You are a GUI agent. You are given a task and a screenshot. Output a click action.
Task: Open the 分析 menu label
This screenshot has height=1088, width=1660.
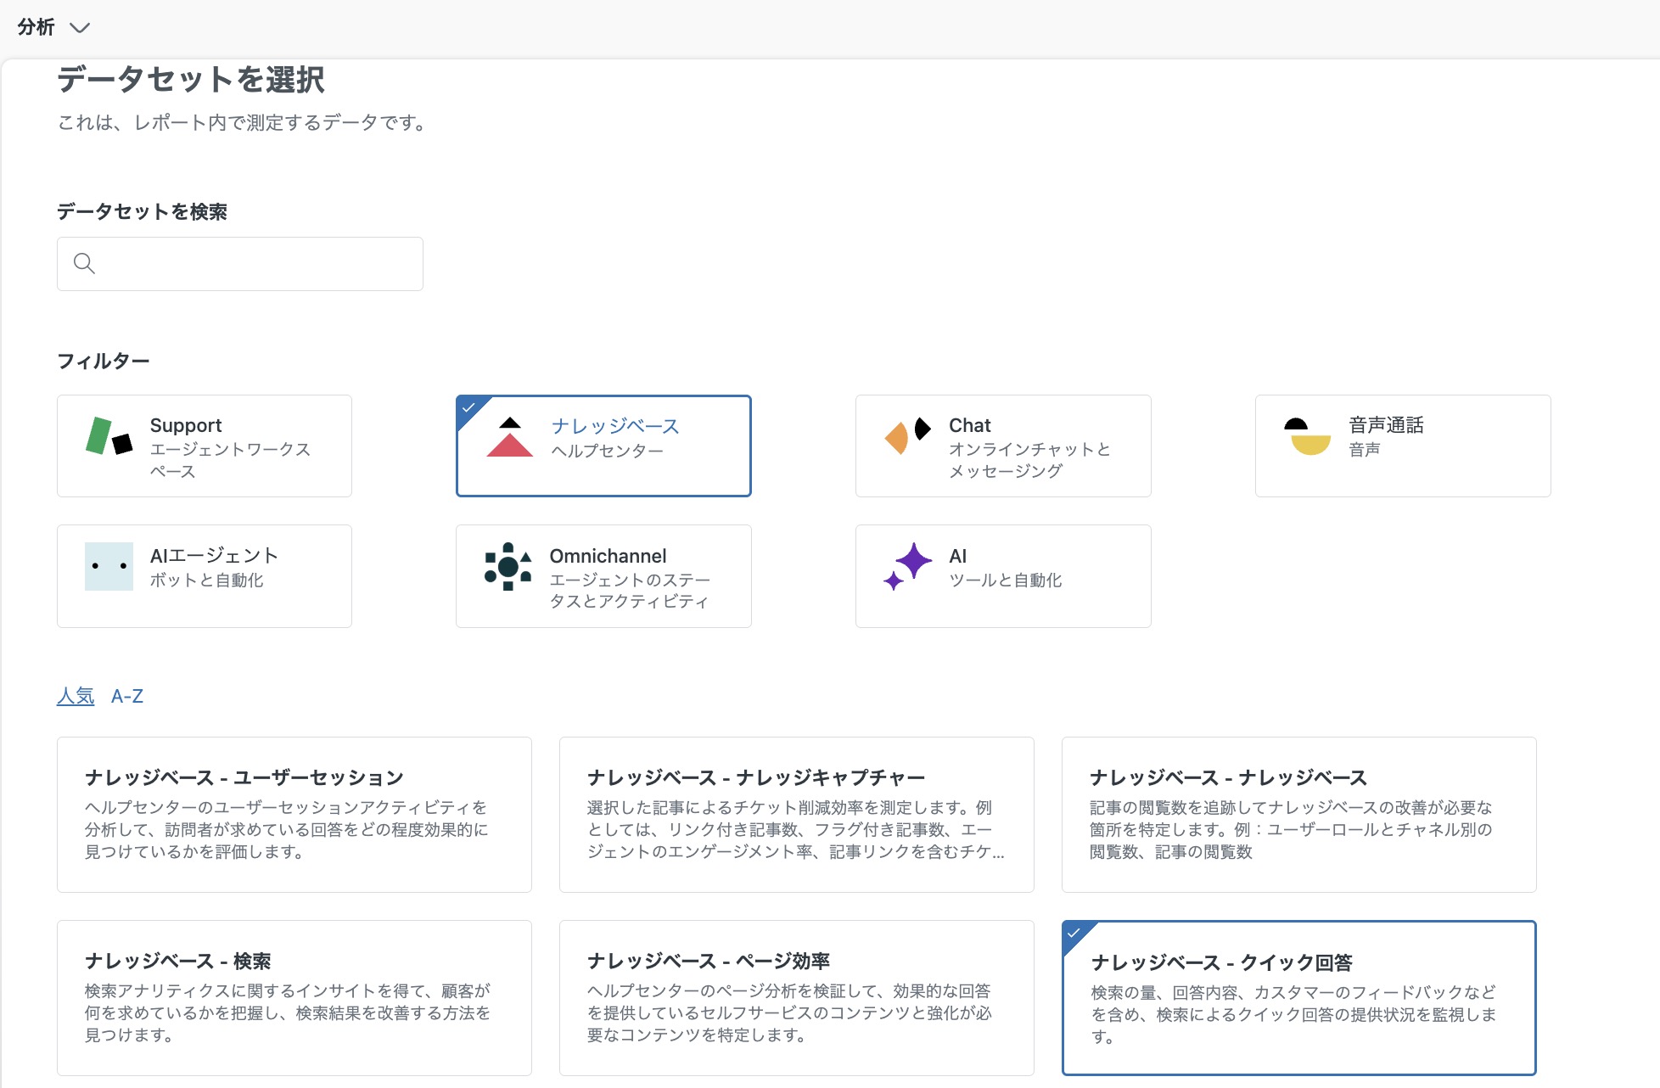point(36,27)
